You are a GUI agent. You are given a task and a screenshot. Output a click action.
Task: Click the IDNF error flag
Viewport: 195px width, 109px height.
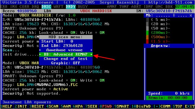[x=148, y=7]
